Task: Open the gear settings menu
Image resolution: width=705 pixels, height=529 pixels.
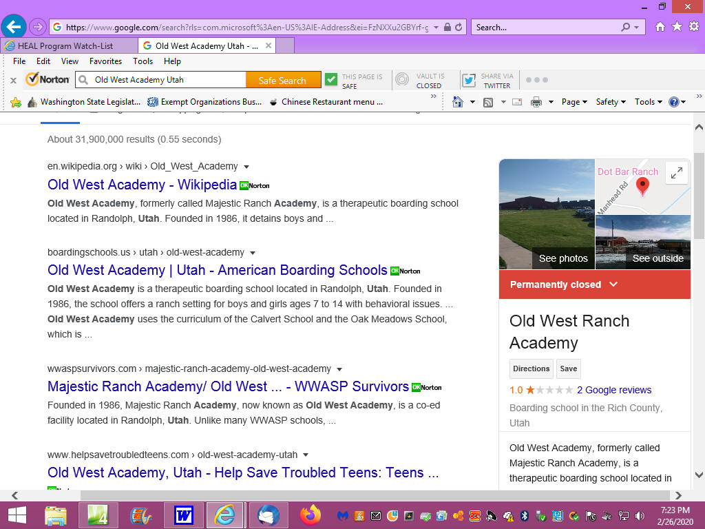Action: pos(694,27)
